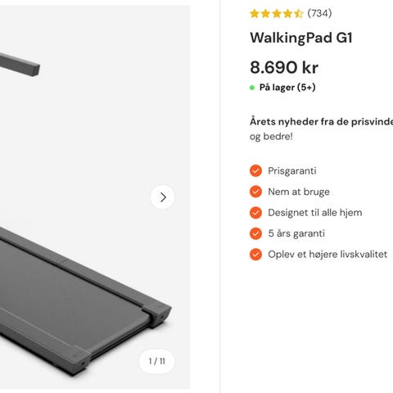Click the Prisgaranti text label

pyautogui.click(x=292, y=171)
